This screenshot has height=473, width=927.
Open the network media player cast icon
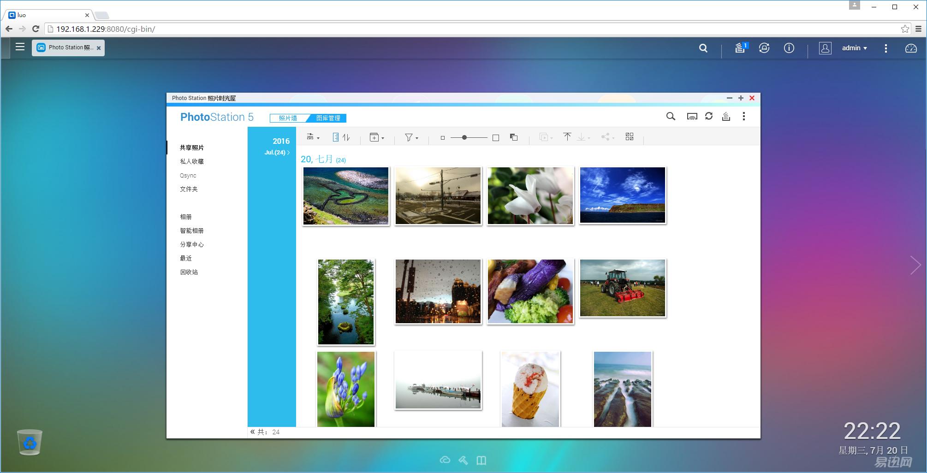692,117
